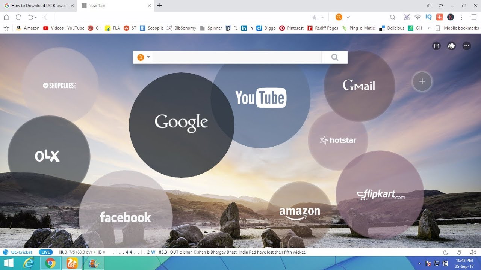Click the edit speed dial icon
The height and width of the screenshot is (270, 481).
(436, 46)
